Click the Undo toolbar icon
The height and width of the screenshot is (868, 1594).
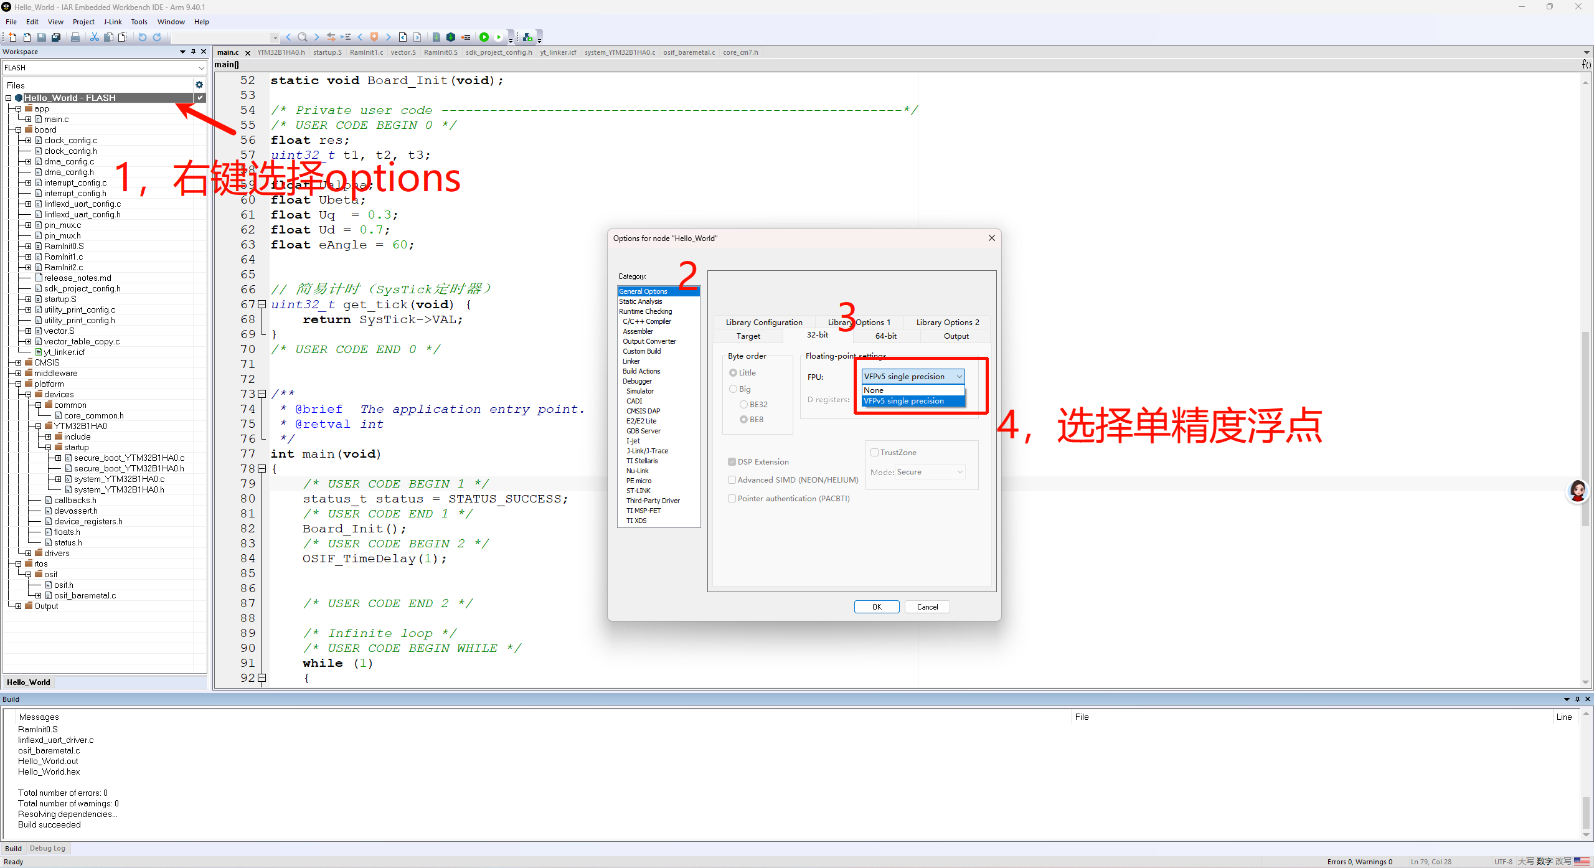(143, 37)
